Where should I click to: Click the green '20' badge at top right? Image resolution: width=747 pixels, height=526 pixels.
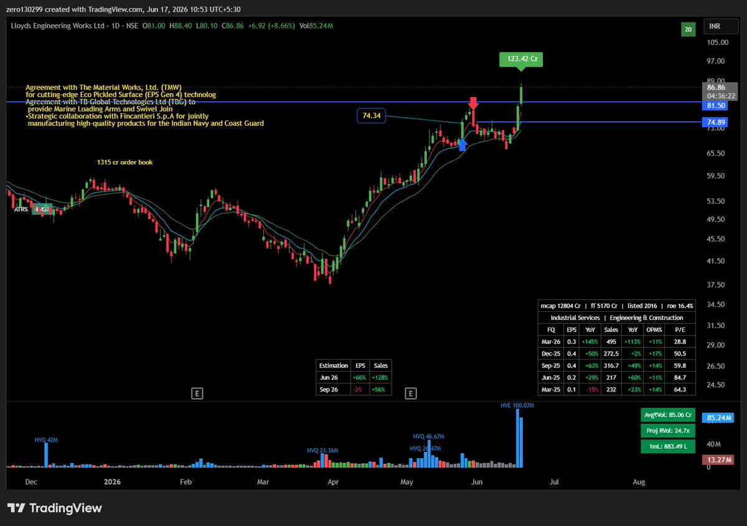pyautogui.click(x=688, y=29)
